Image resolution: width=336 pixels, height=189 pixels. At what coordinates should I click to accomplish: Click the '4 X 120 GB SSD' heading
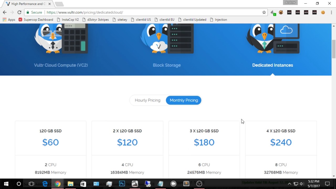pos(281,131)
